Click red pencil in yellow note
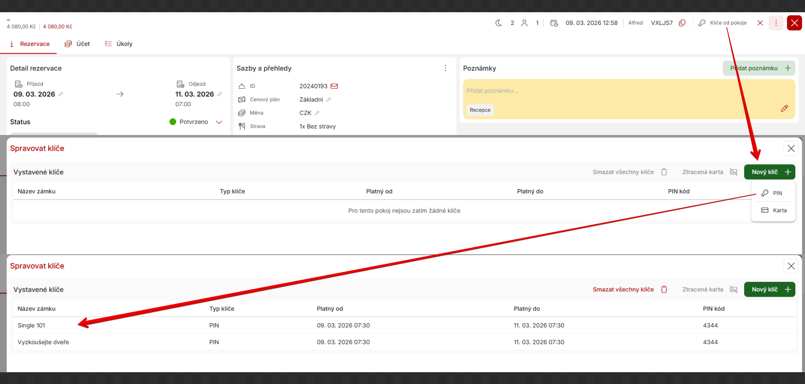Image resolution: width=805 pixels, height=384 pixels. 784,108
